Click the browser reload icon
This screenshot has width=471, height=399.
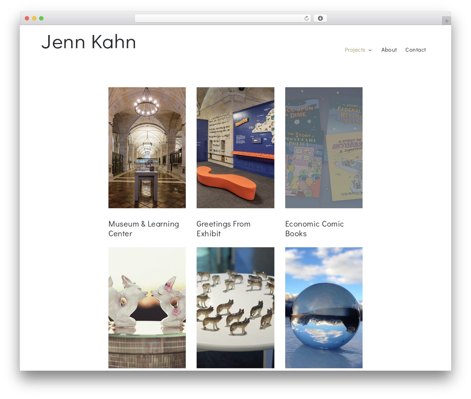tap(306, 18)
